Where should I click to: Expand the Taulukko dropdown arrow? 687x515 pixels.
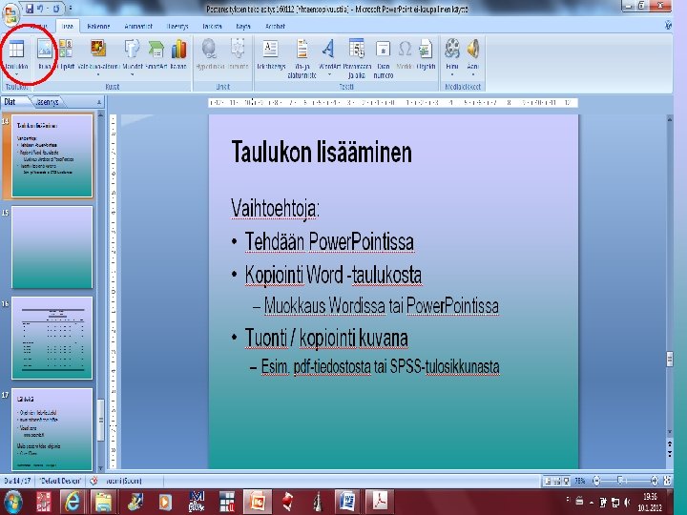pyautogui.click(x=16, y=75)
